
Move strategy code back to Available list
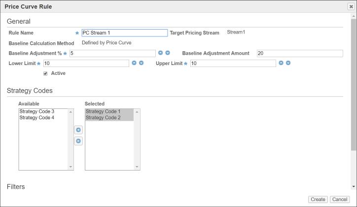78,141
